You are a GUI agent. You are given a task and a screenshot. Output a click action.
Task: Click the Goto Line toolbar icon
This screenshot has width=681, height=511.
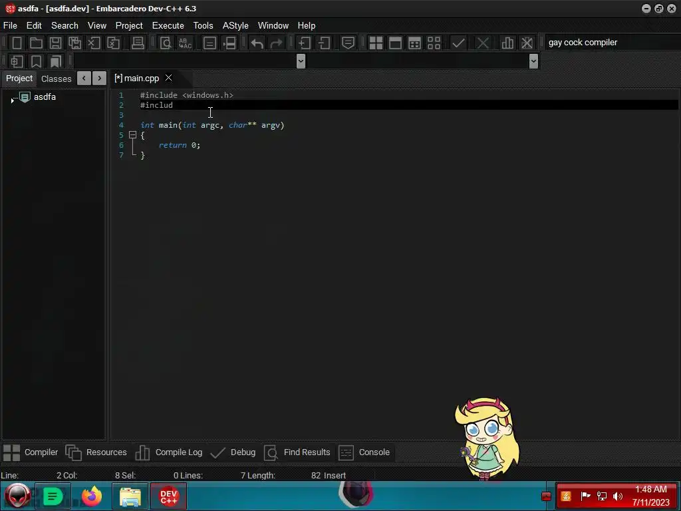tap(229, 43)
